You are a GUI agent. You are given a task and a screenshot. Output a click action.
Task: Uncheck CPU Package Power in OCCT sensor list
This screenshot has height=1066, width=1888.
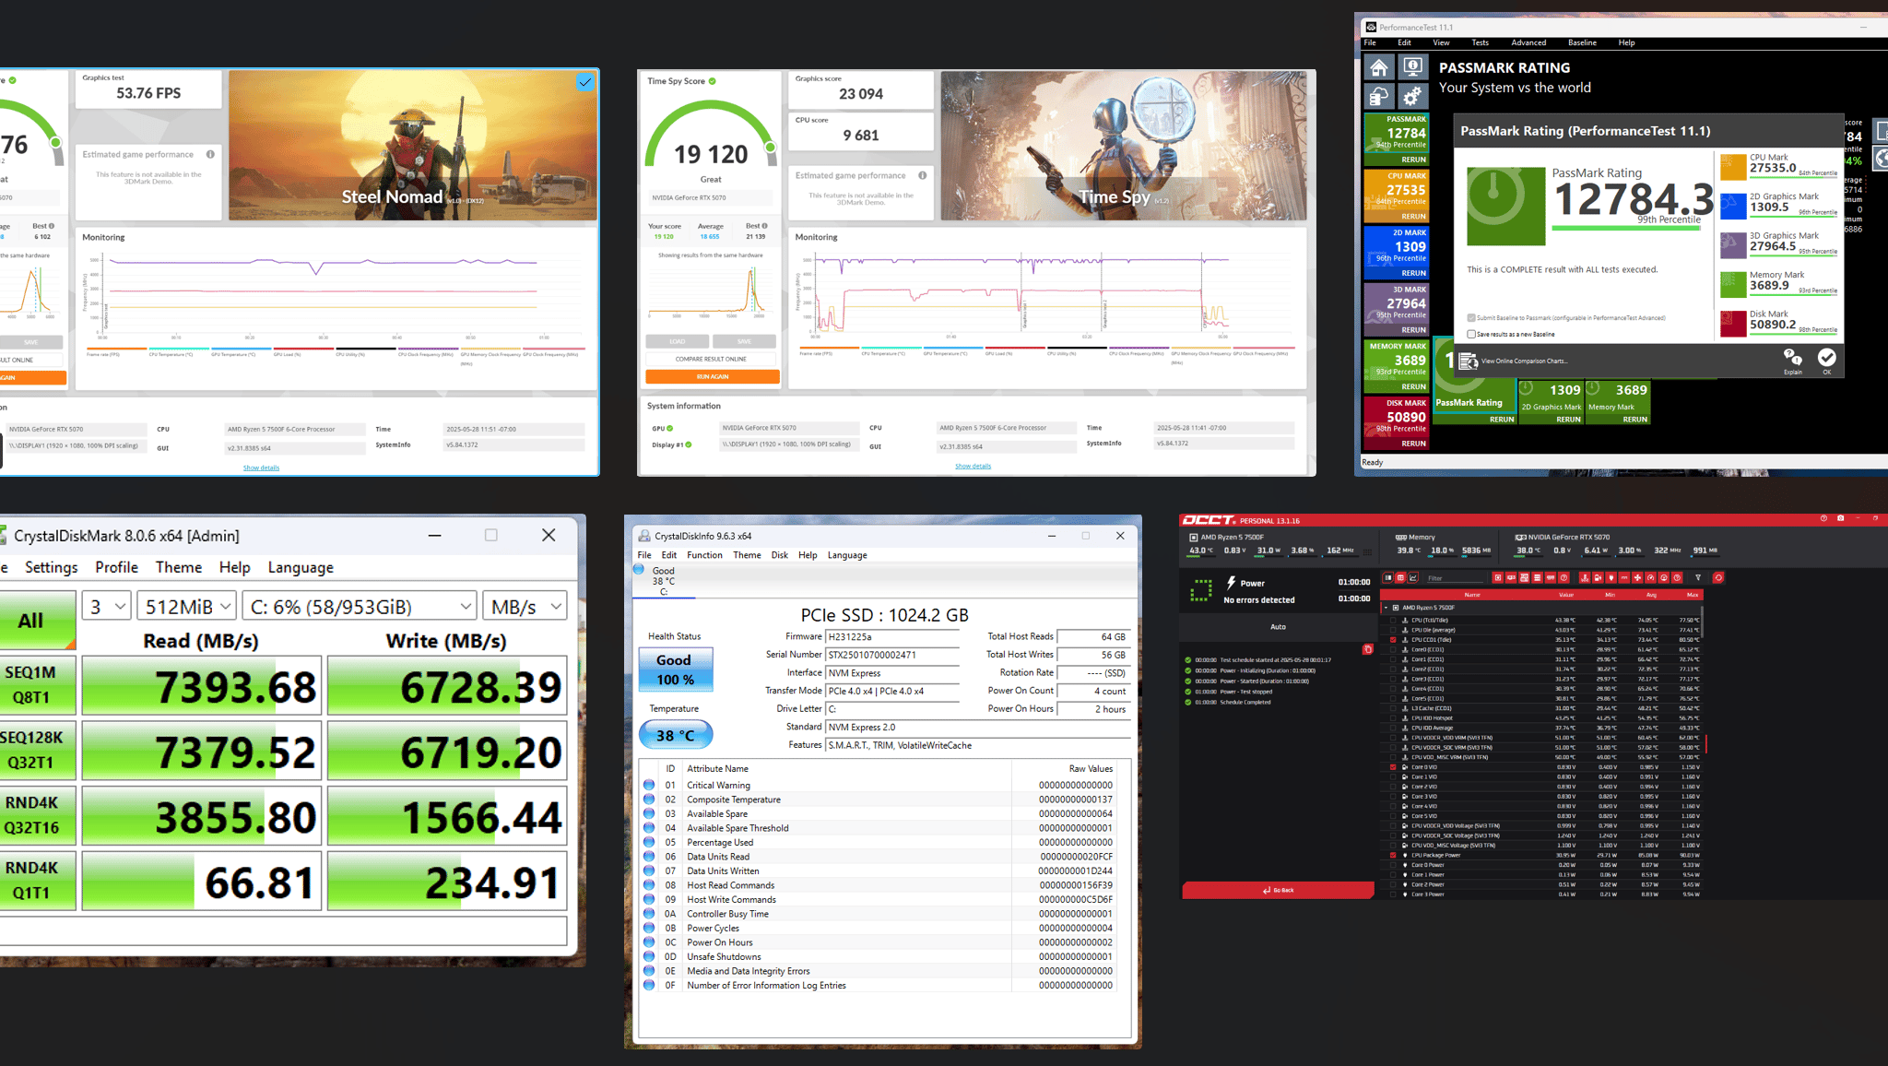pos(1393,856)
